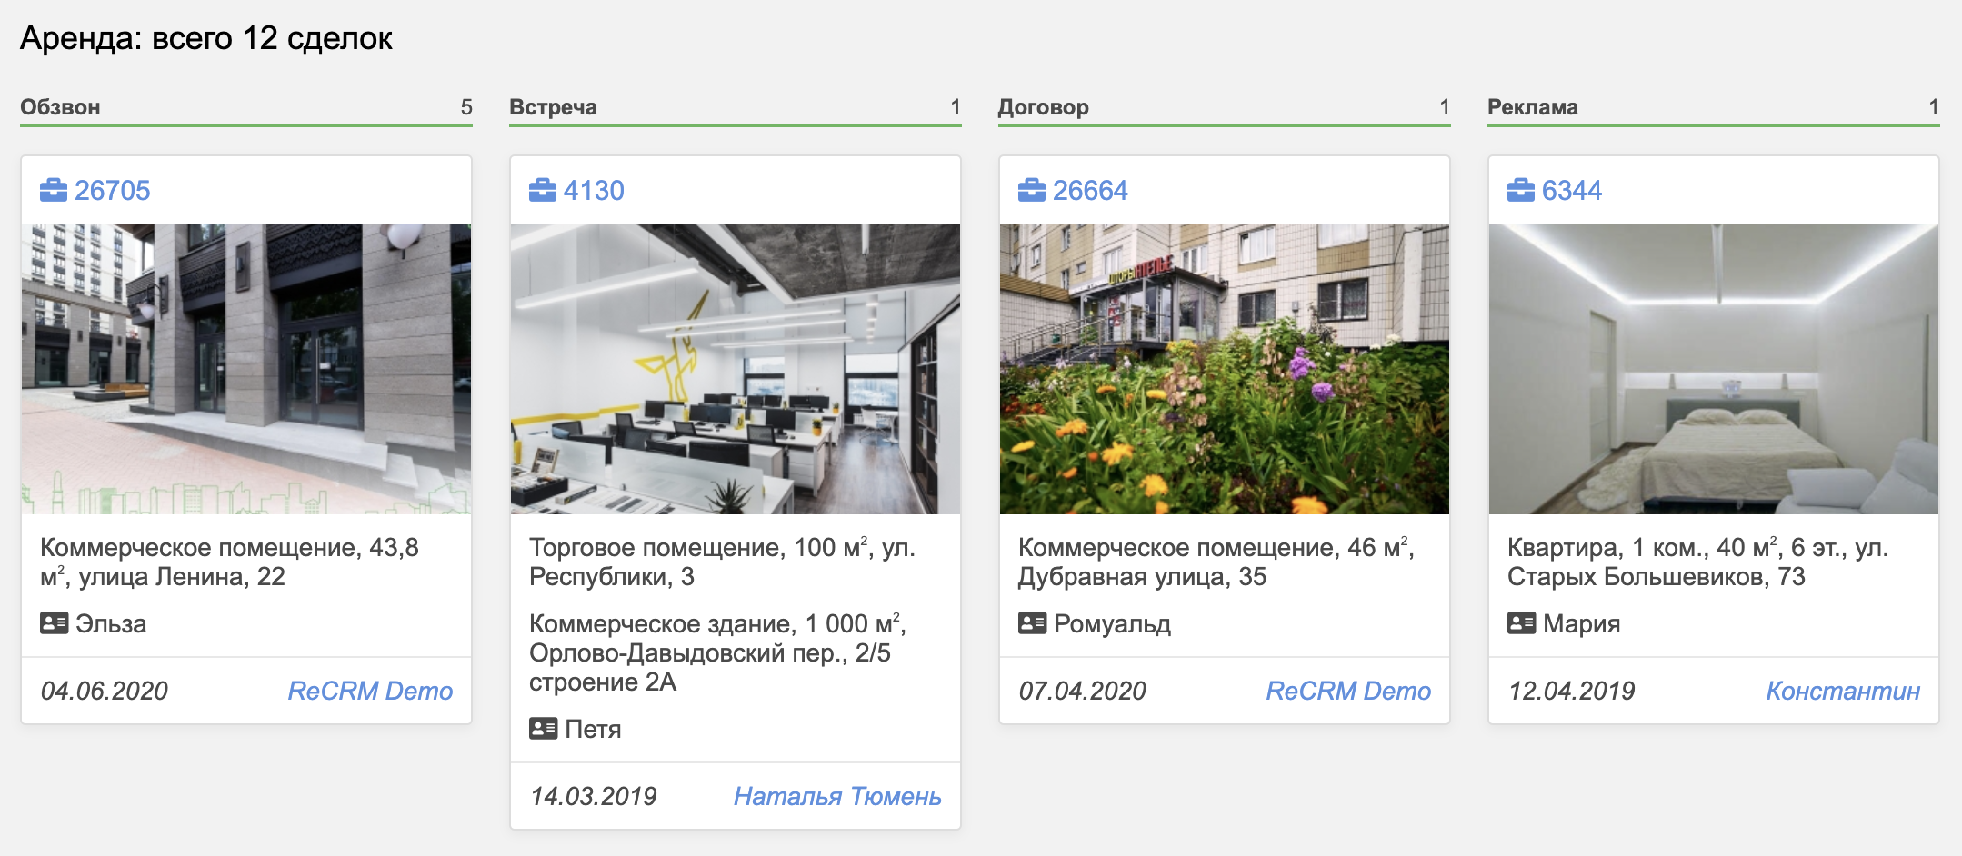The width and height of the screenshot is (1962, 856).
Task: Open the Наталья Тюмень agent link
Action: point(837,796)
